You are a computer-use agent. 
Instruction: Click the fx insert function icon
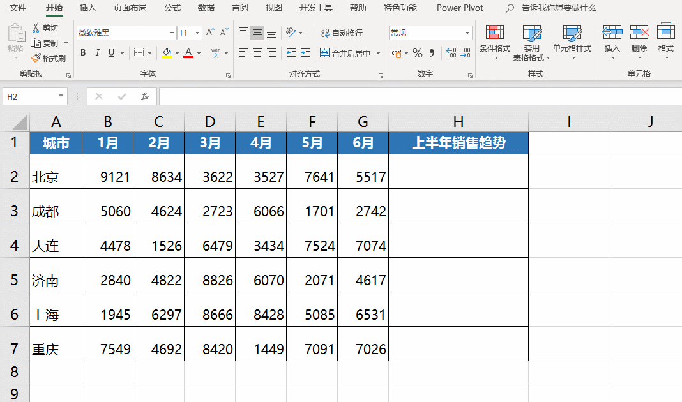(x=145, y=96)
